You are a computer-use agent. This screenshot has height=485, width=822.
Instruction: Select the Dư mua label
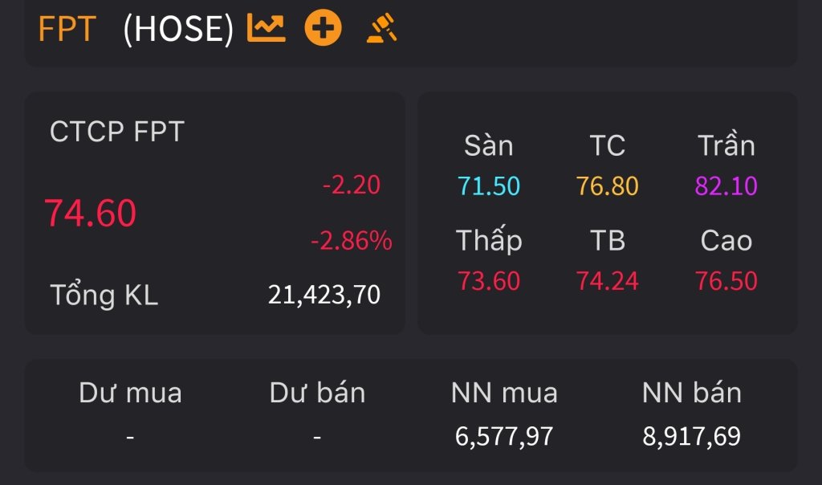131,393
